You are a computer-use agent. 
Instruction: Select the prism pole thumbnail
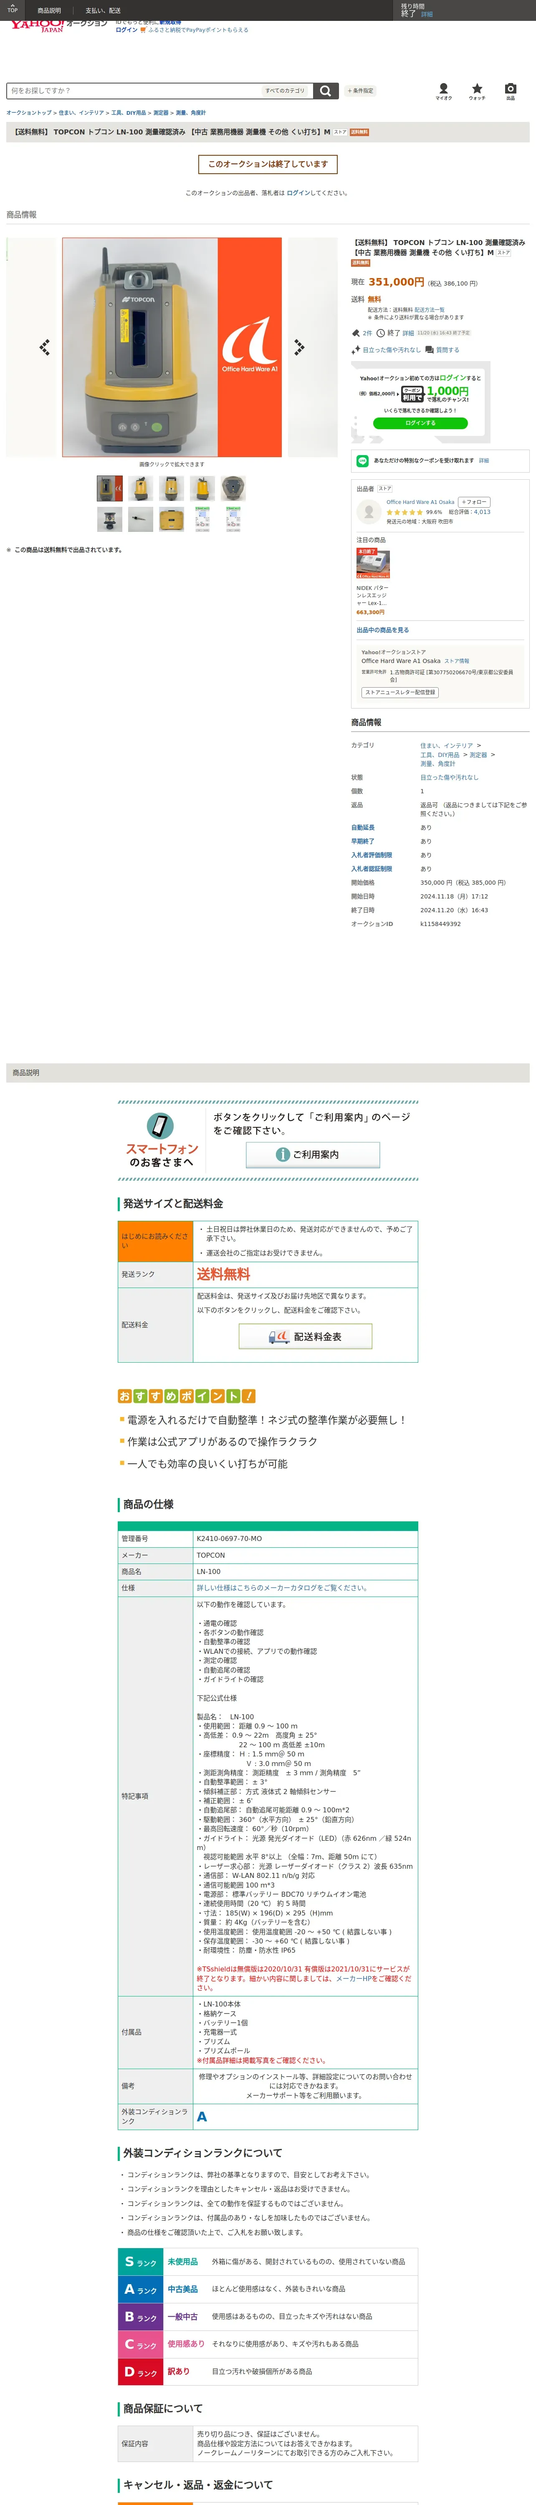pyautogui.click(x=141, y=519)
